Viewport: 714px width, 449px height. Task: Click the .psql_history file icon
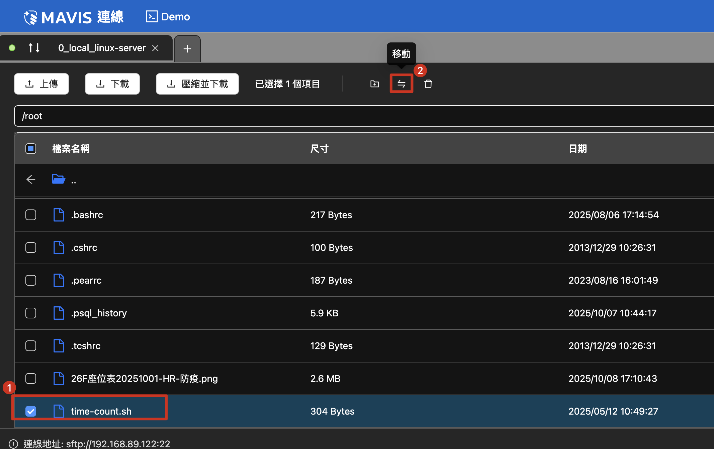tap(59, 313)
